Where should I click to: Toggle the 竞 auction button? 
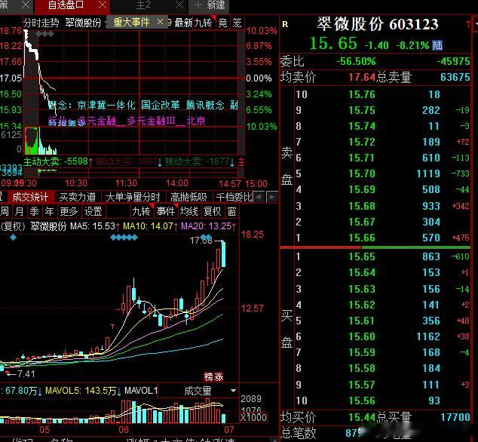[223, 23]
